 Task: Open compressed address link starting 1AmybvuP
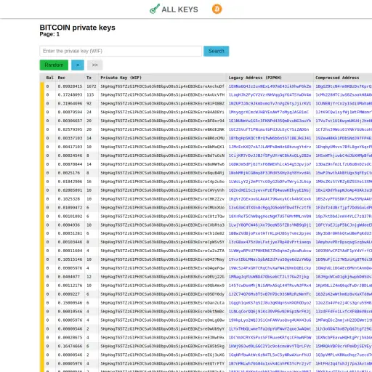click(344, 242)
